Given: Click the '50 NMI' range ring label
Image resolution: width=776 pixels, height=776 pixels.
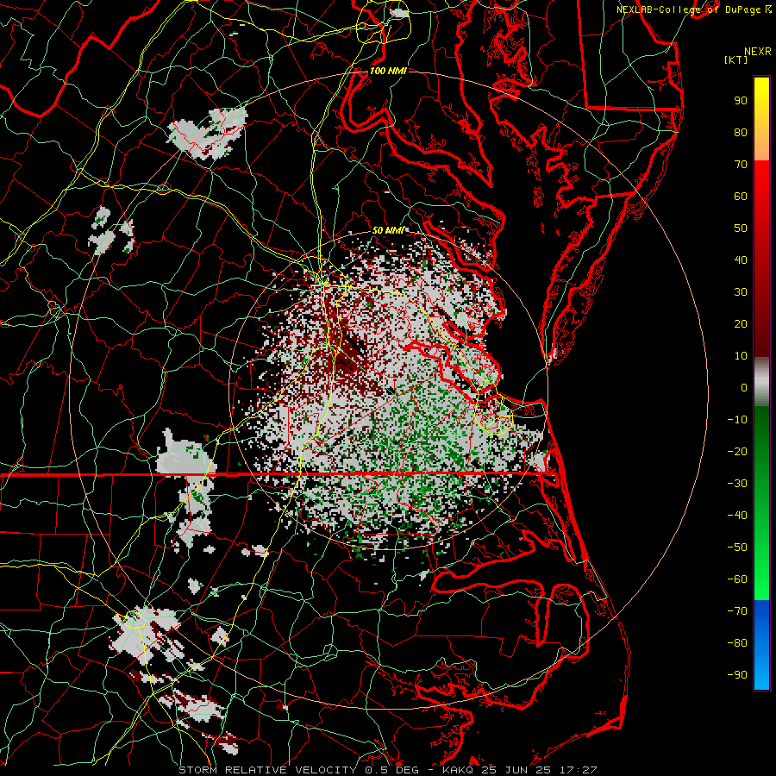Looking at the screenshot, I should [x=388, y=230].
